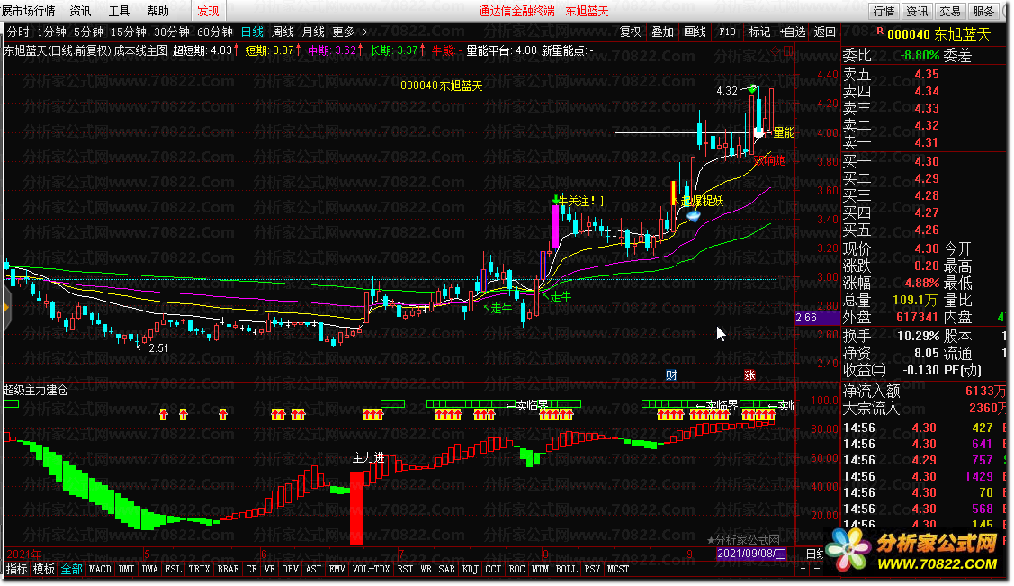Screen dimensions: 1014x586
Task: Select the 30分钟 timeframe
Action: point(172,32)
